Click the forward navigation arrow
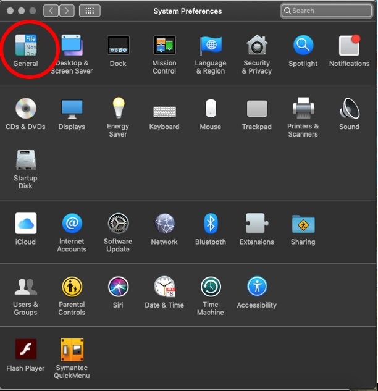This screenshot has width=378, height=391. click(67, 11)
